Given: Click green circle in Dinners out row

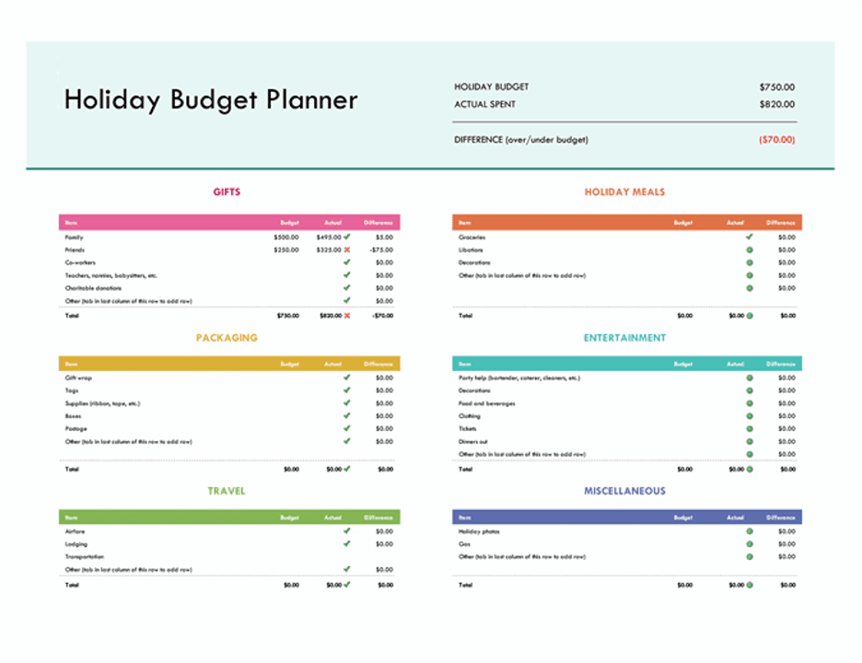Looking at the screenshot, I should (750, 441).
